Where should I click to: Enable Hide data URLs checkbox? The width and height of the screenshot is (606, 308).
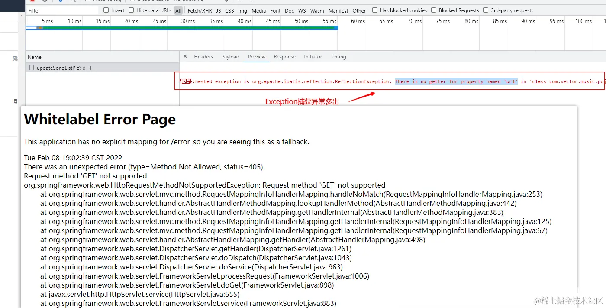click(131, 10)
